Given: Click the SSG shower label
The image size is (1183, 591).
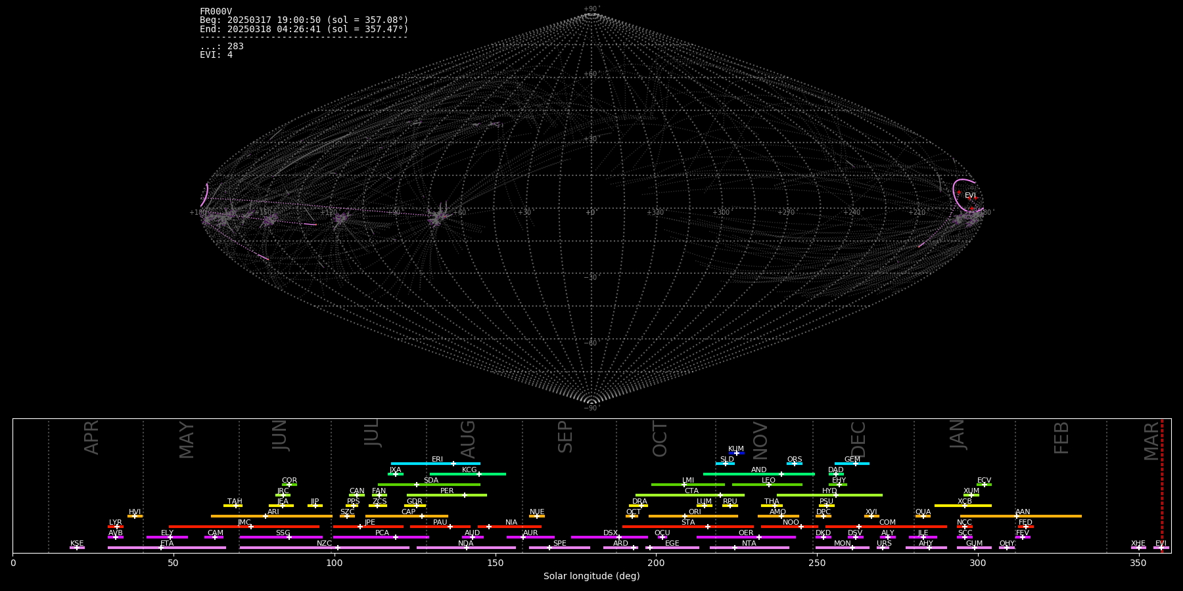Looking at the screenshot, I should 283,533.
